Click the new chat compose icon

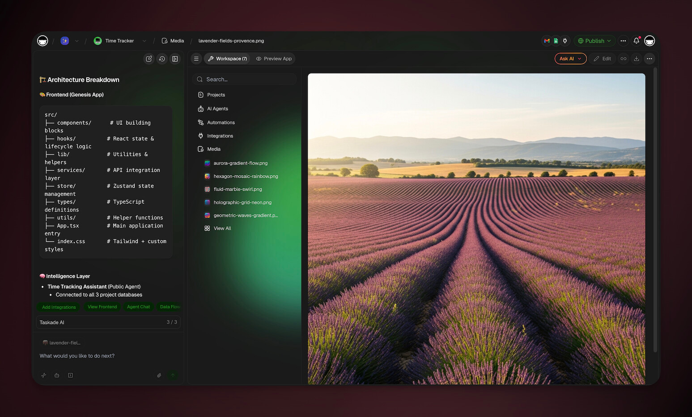coord(149,58)
